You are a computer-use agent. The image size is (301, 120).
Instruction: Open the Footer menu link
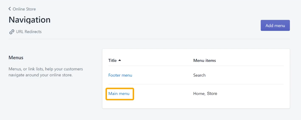click(x=120, y=75)
